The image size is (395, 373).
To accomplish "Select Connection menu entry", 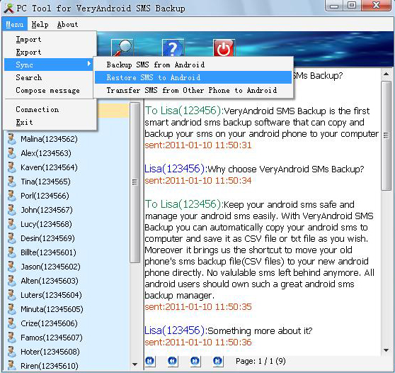I will tap(50, 109).
